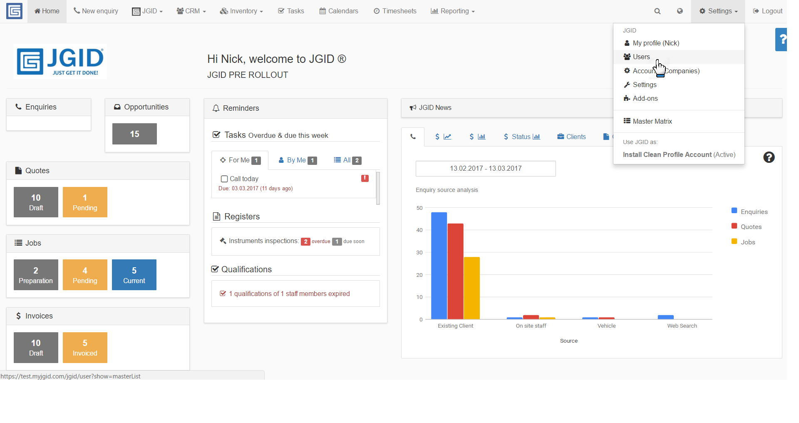
Task: Open the 5 Current jobs tile
Action: [x=134, y=275]
